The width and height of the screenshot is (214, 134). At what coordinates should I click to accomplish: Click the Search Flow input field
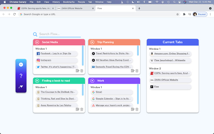pos(60,34)
